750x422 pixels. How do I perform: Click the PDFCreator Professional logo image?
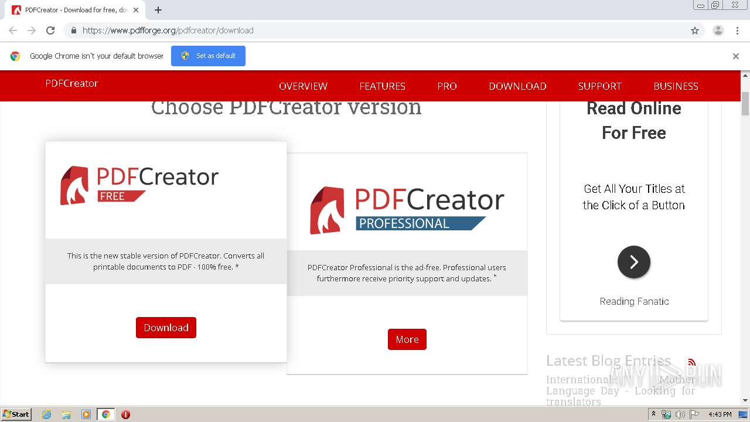407,210
